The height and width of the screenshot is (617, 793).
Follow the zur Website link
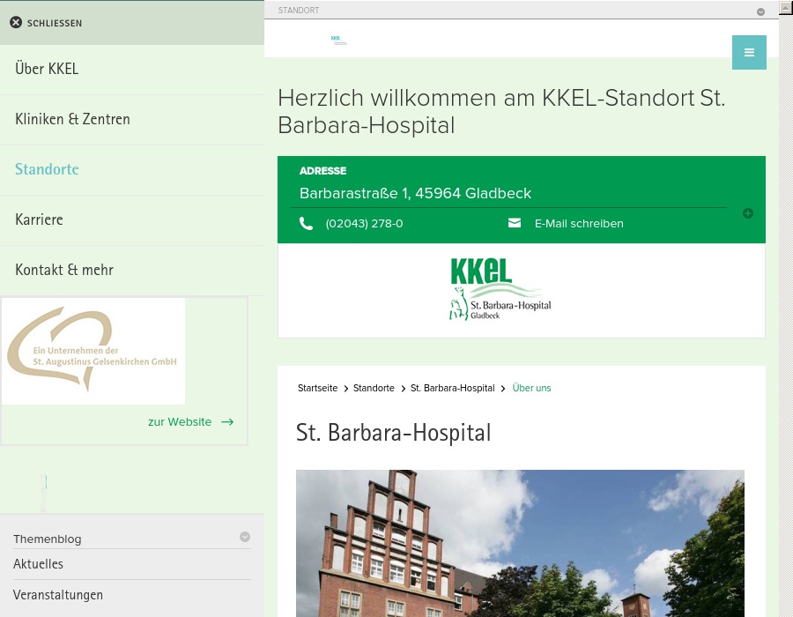[x=180, y=421]
